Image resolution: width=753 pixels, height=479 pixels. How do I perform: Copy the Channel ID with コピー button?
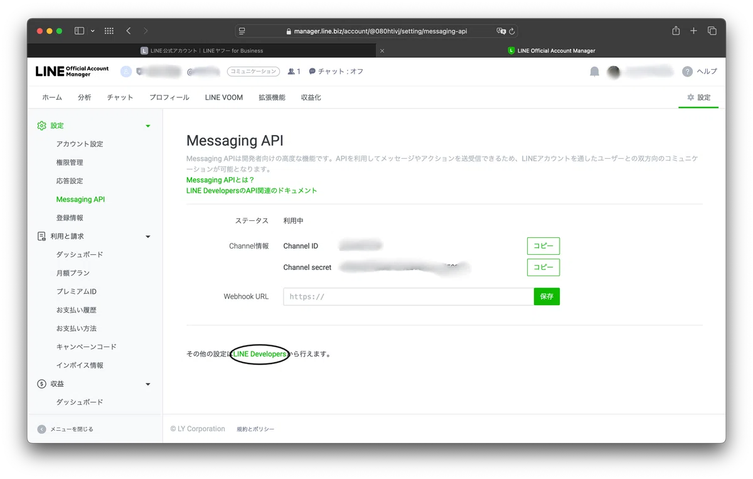(543, 246)
